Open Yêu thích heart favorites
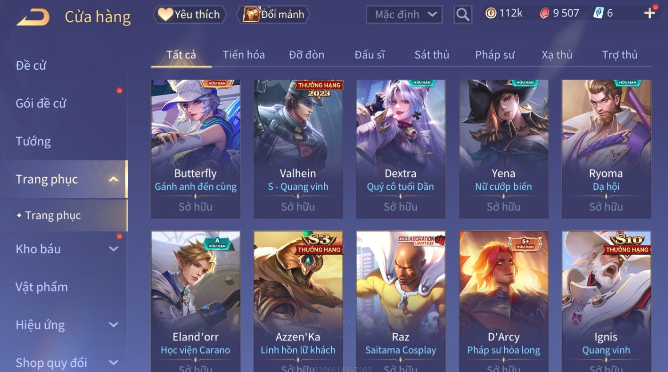The image size is (668, 372). (x=190, y=15)
